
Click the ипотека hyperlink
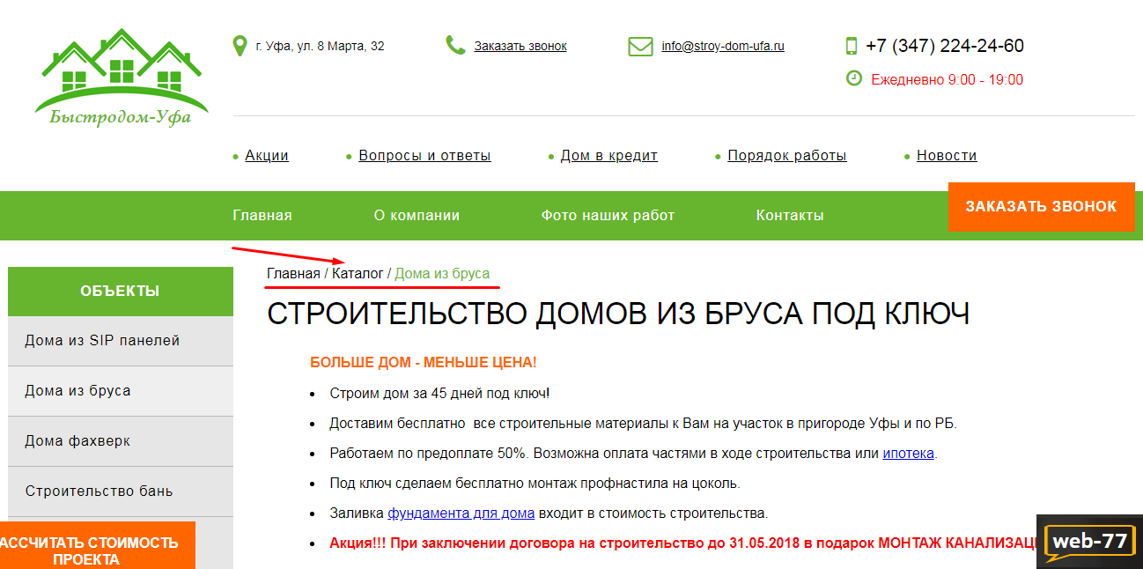(908, 454)
